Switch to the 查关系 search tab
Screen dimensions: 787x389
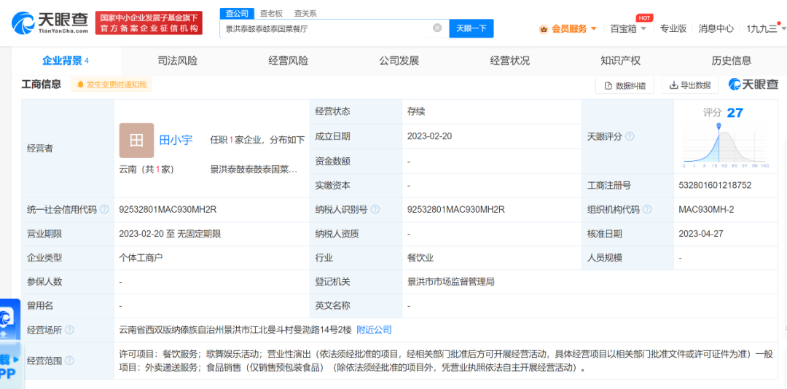[x=305, y=14]
